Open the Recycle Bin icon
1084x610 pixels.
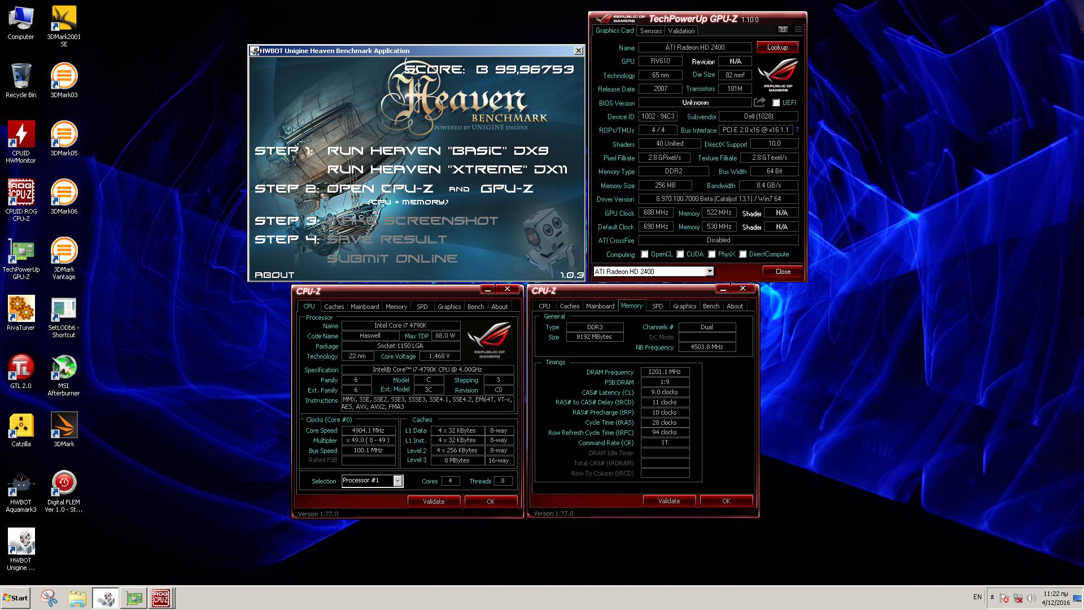tap(21, 81)
